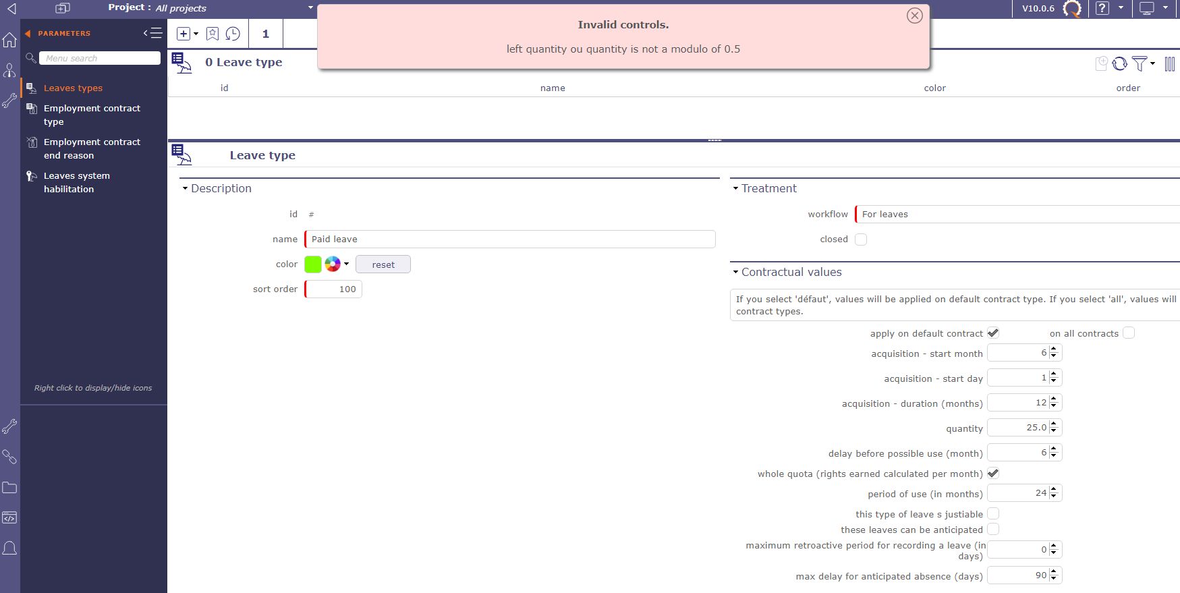Open the folder icon in the left sidebar
The height and width of the screenshot is (593, 1180).
click(9, 487)
